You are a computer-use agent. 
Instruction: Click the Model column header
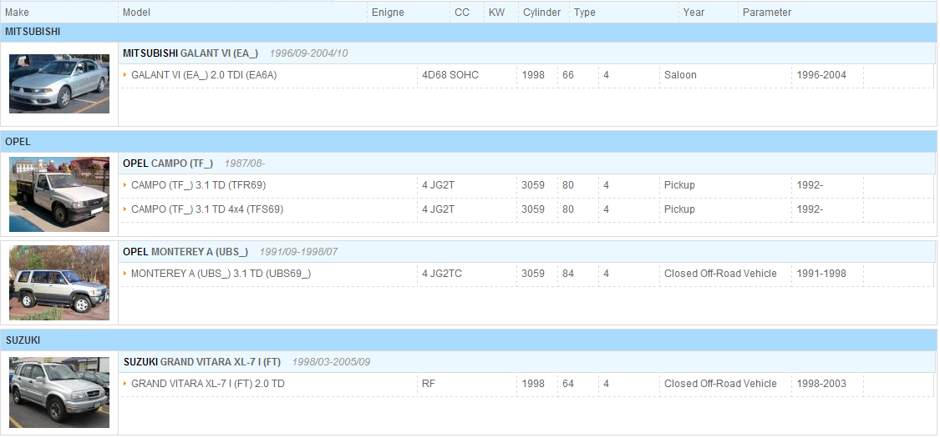(x=137, y=12)
